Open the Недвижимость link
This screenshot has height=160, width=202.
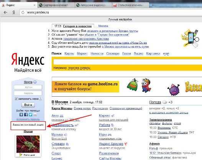[x=62, y=125]
